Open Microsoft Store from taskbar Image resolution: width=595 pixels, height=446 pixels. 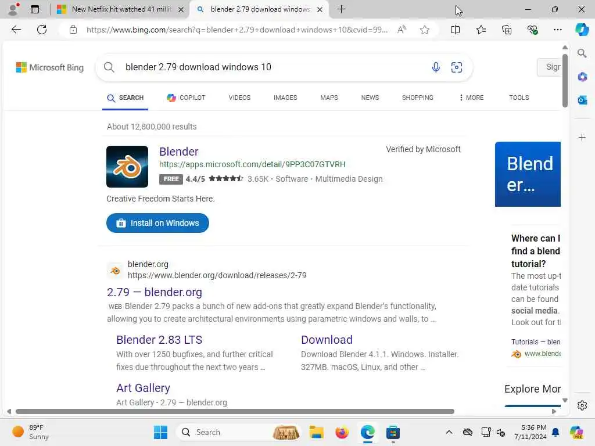[393, 432]
